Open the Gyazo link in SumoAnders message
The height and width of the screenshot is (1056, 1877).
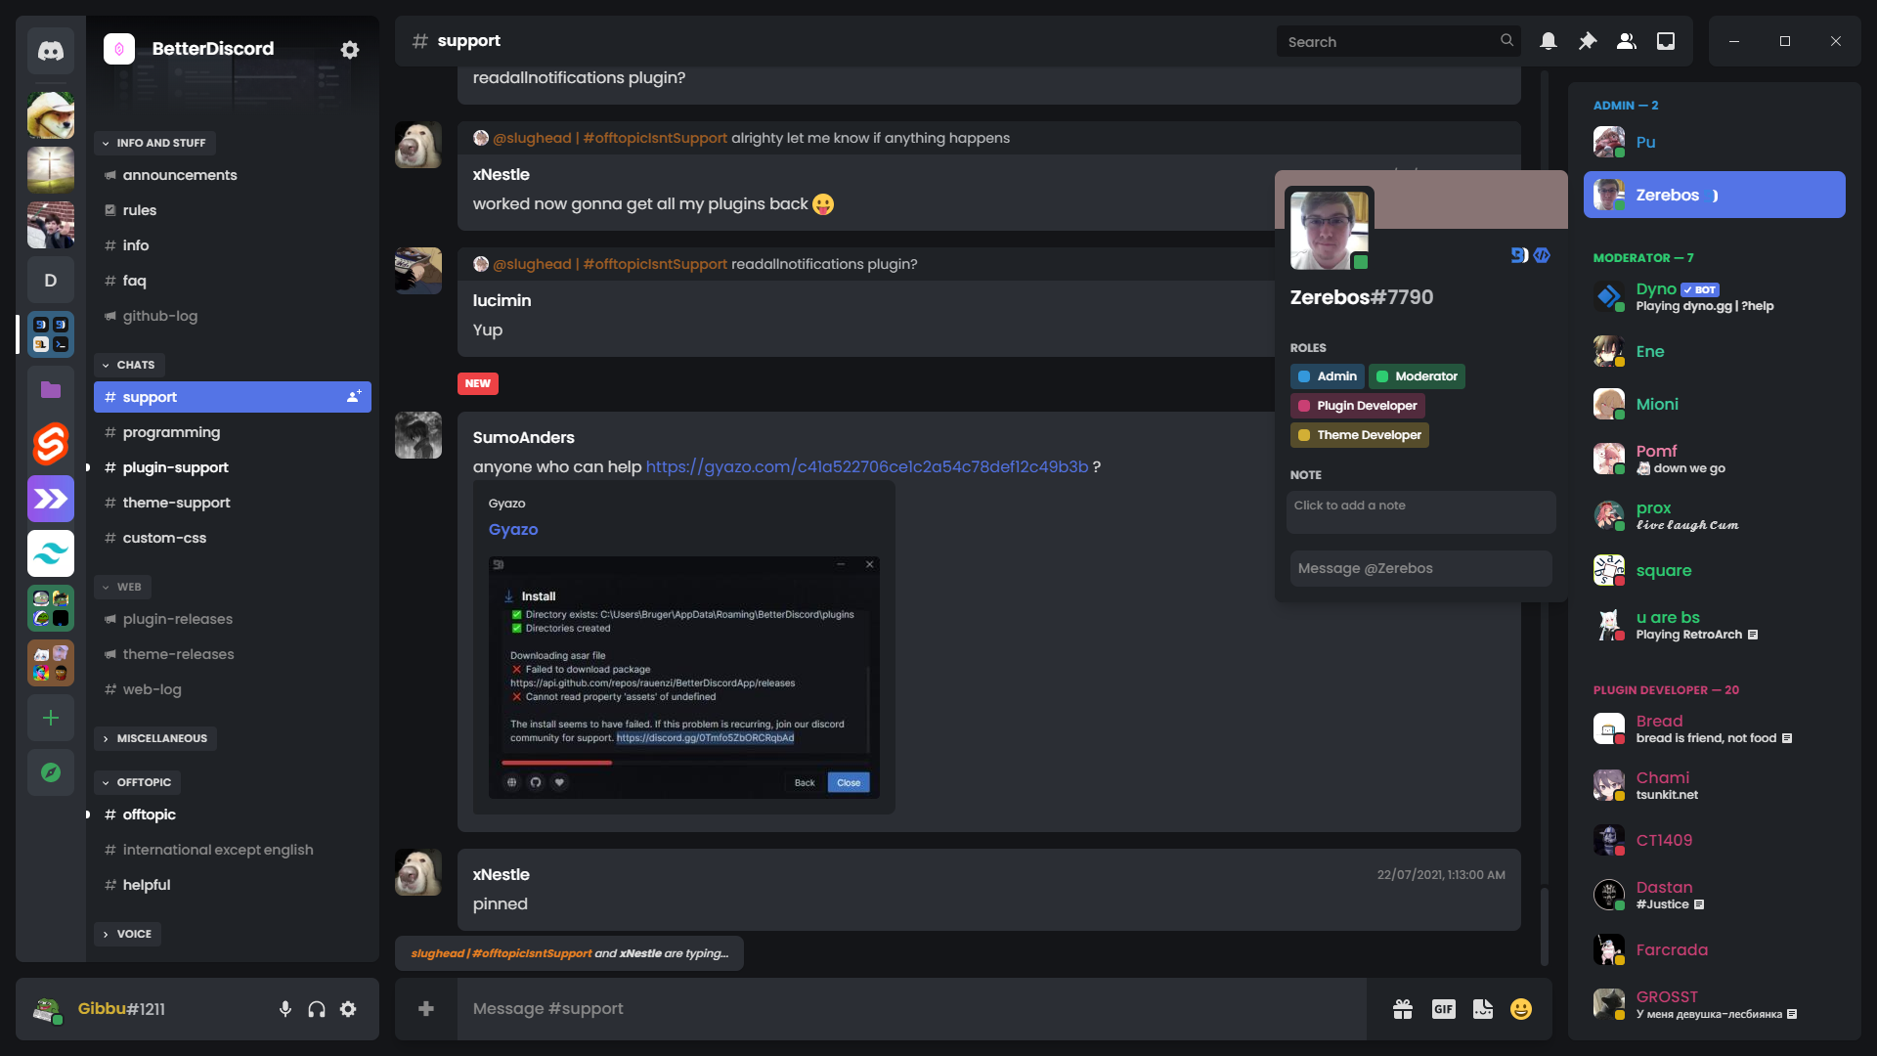tap(866, 466)
